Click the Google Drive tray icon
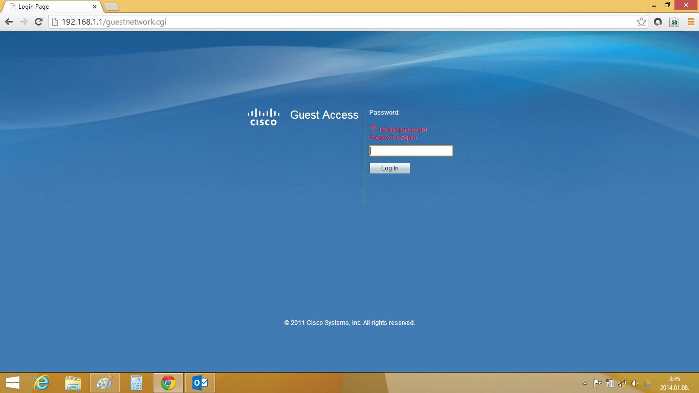This screenshot has width=699, height=393. (x=646, y=383)
